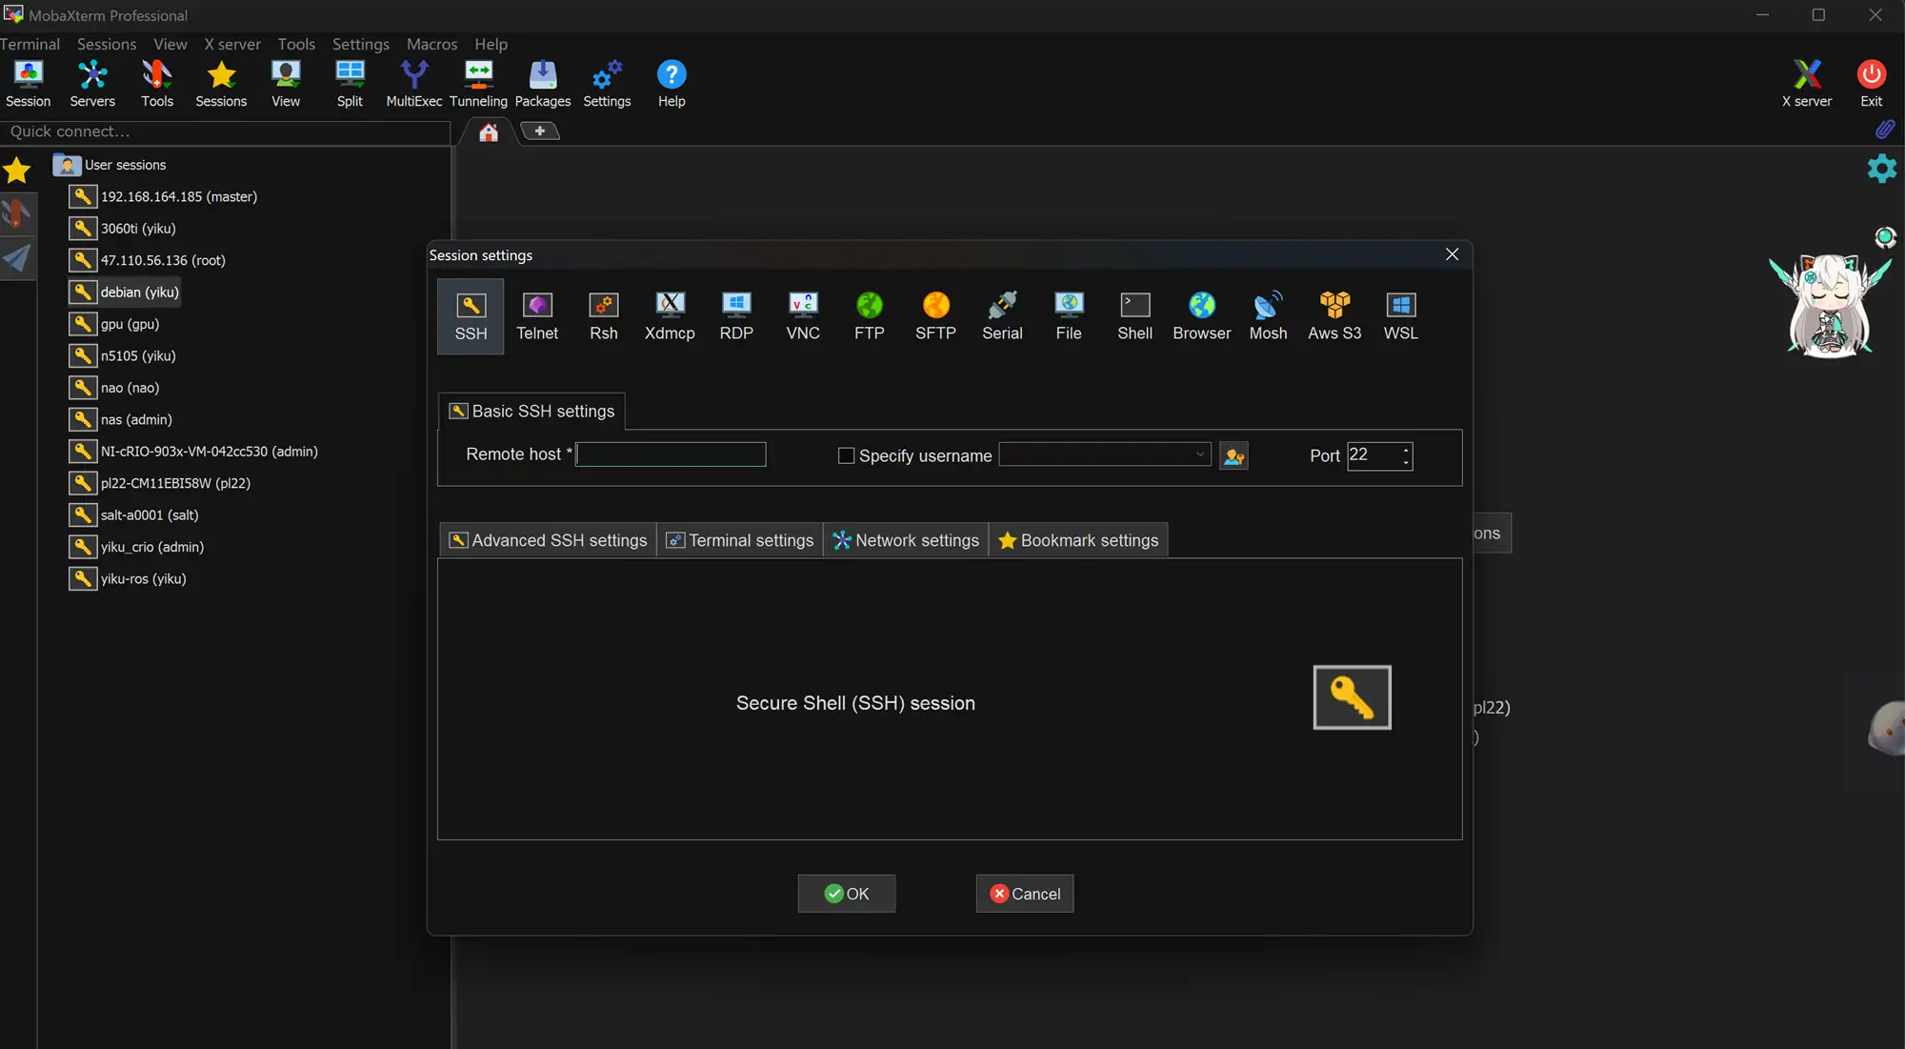Click the teal gear icon at right
The height and width of the screenshot is (1049, 1905).
coord(1882,169)
